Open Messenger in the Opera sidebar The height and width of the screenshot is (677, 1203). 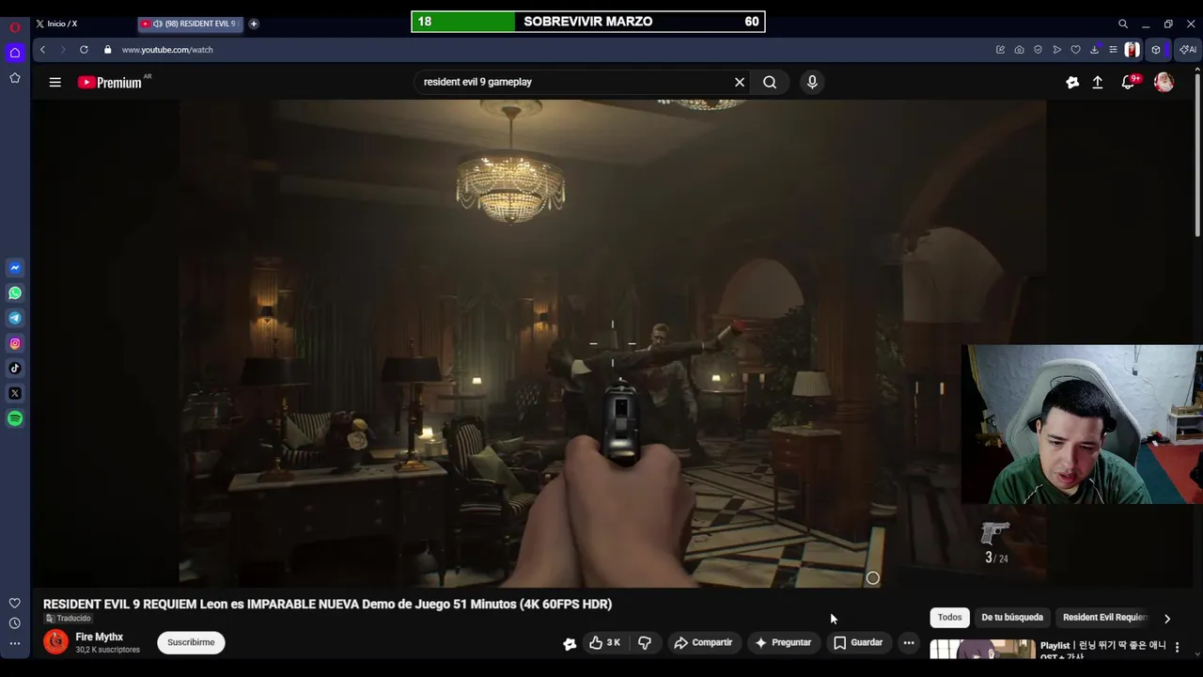tap(15, 268)
